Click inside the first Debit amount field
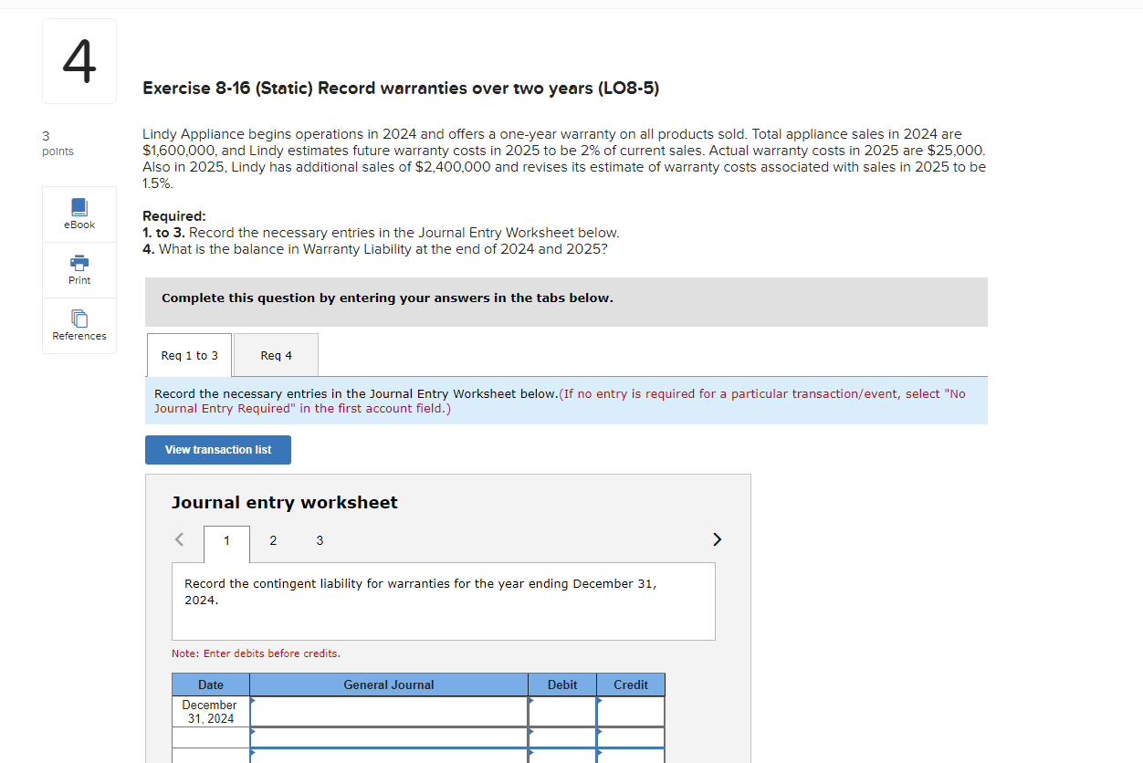 point(561,710)
